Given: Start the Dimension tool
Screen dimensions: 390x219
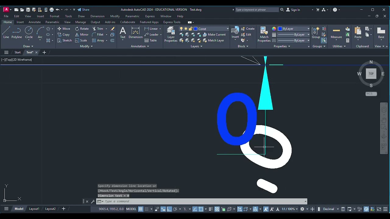Looking at the screenshot, I should [x=136, y=33].
